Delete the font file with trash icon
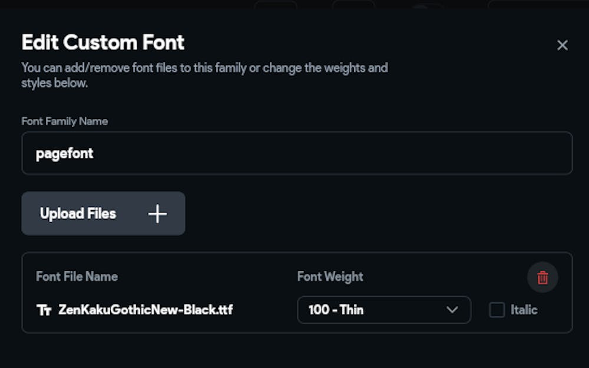This screenshot has width=589, height=368. 542,277
